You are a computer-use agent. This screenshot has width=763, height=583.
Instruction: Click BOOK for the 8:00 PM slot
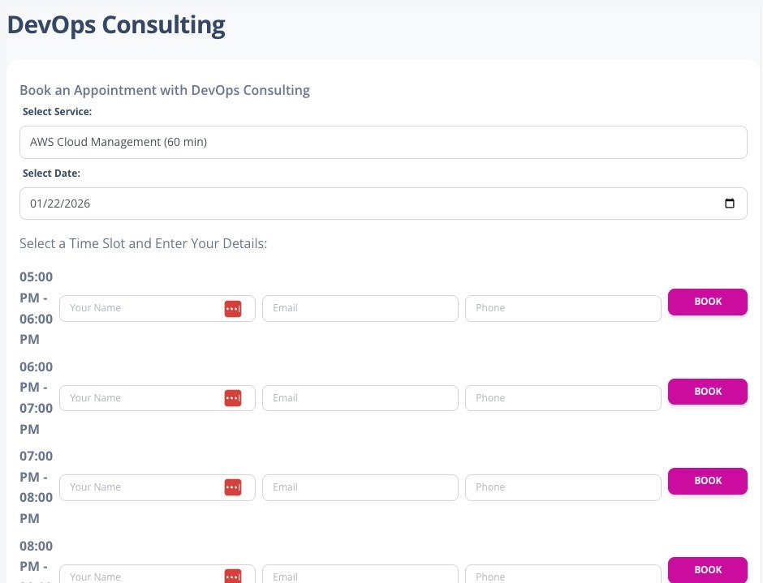pyautogui.click(x=707, y=569)
